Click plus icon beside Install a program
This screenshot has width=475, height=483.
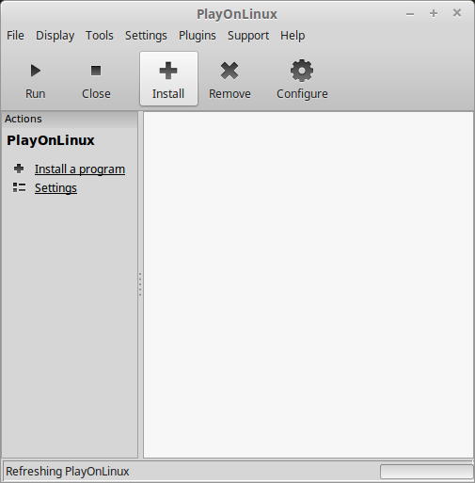[x=19, y=169]
